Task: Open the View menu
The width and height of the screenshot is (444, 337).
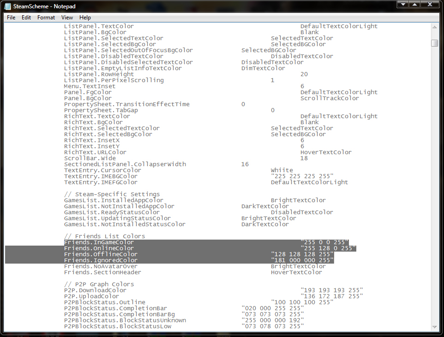Action: point(67,18)
